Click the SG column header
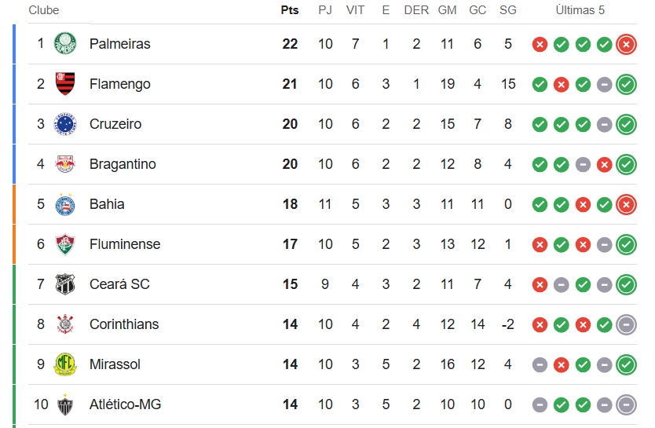Screen dimensions: 655x428 click(x=508, y=10)
